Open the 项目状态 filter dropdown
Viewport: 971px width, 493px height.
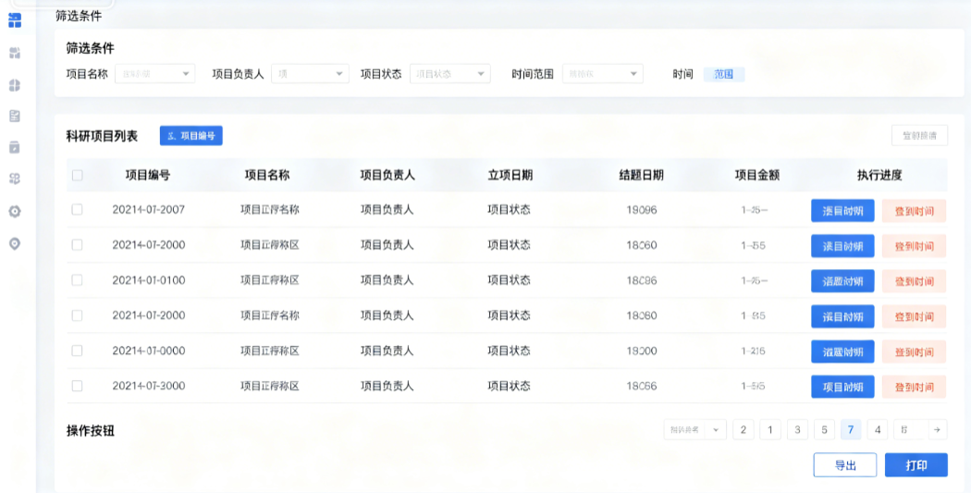pos(450,74)
